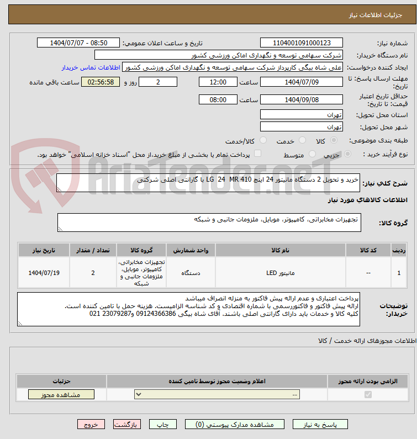Click the کد کالا column header
This screenshot has width=417, height=439.
click(368, 250)
